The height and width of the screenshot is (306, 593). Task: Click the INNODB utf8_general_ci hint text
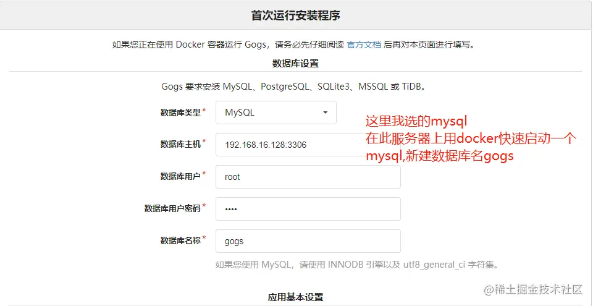[x=357, y=265]
